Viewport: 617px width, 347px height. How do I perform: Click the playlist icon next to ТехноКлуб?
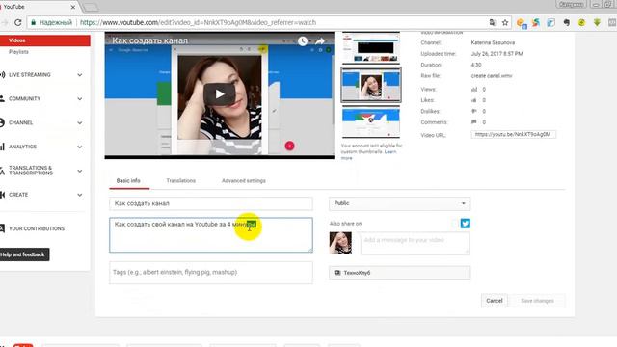(x=337, y=272)
